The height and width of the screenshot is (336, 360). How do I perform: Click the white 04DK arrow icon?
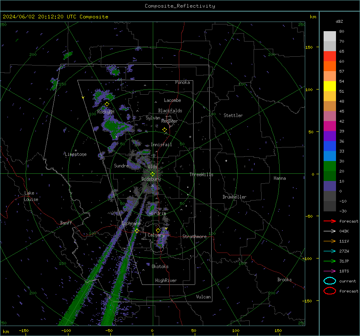(330, 231)
